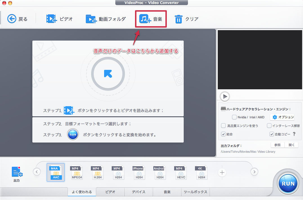Switch to the 音楽 bottom tab
Viewport: 303px width, 200px height.
pos(167,192)
